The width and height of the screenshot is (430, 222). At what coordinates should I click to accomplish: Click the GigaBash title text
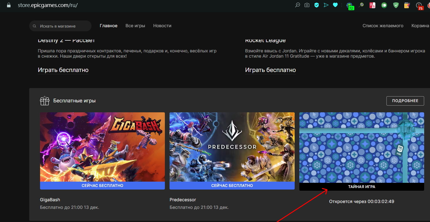tap(50, 200)
